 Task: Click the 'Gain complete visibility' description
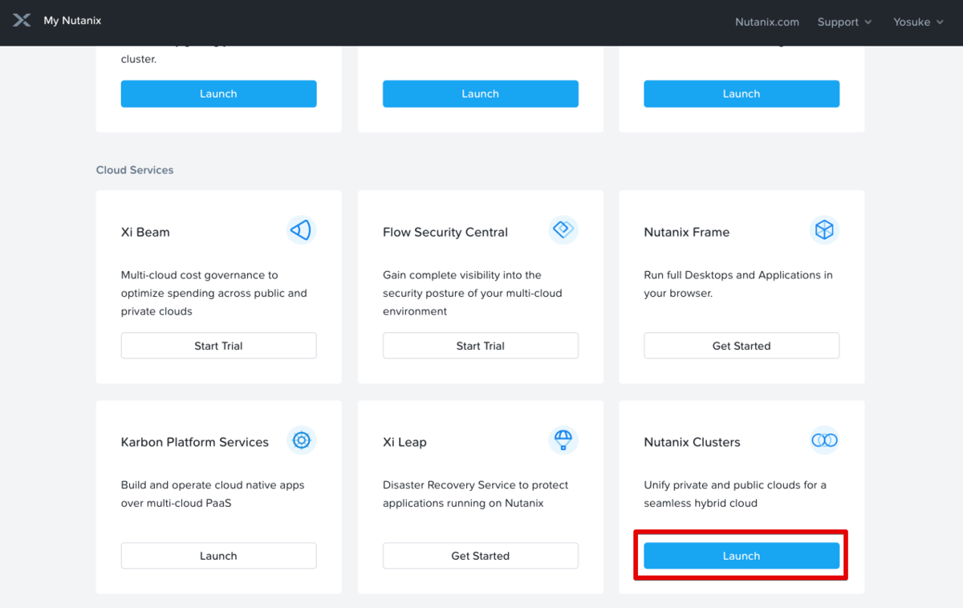[x=473, y=293]
